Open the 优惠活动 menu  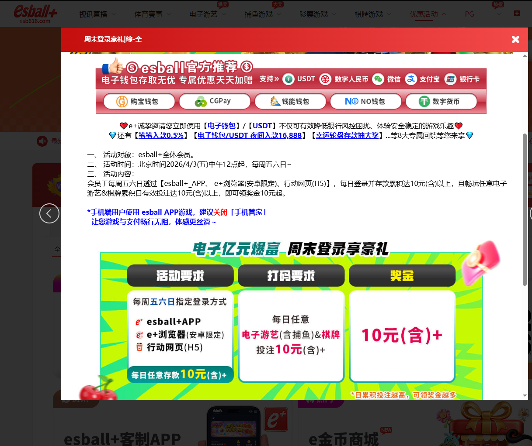coord(424,14)
